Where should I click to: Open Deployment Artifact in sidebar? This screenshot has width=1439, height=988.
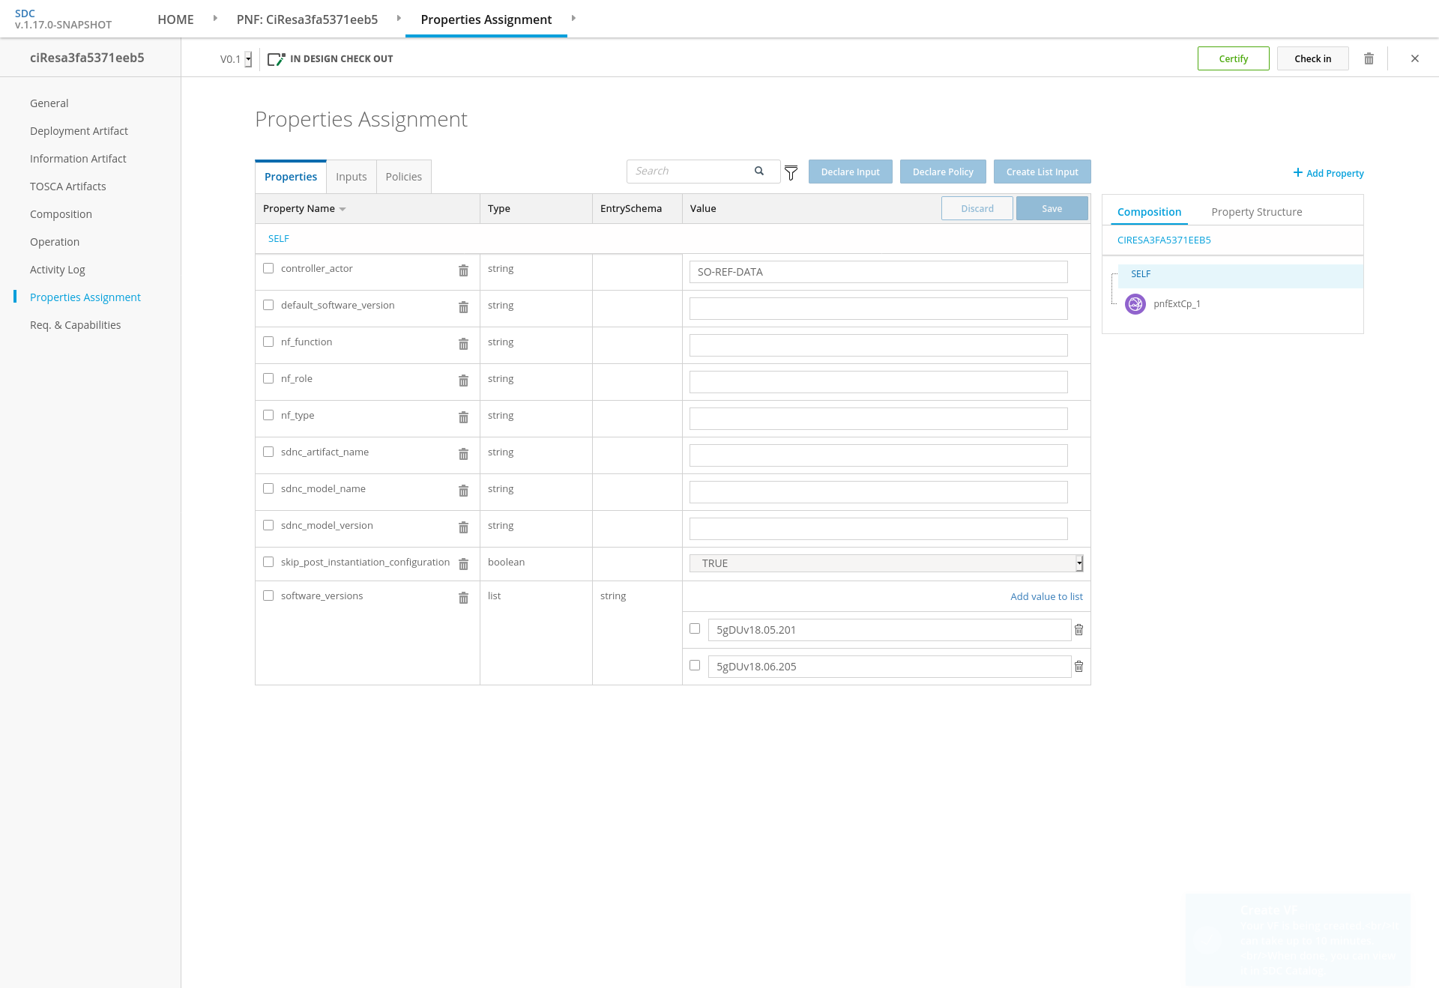coord(79,131)
